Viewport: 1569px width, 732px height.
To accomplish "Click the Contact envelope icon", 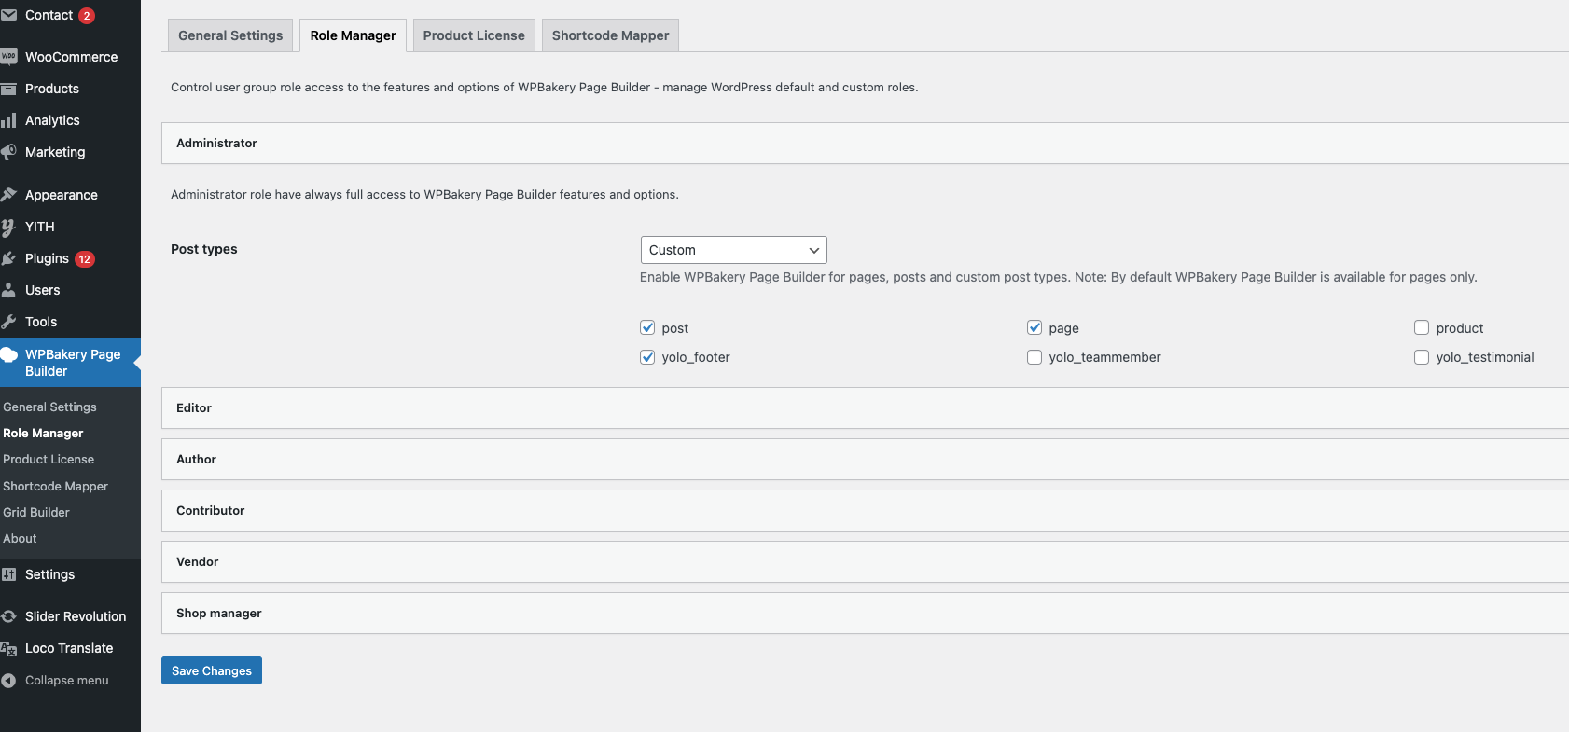I will (x=8, y=15).
